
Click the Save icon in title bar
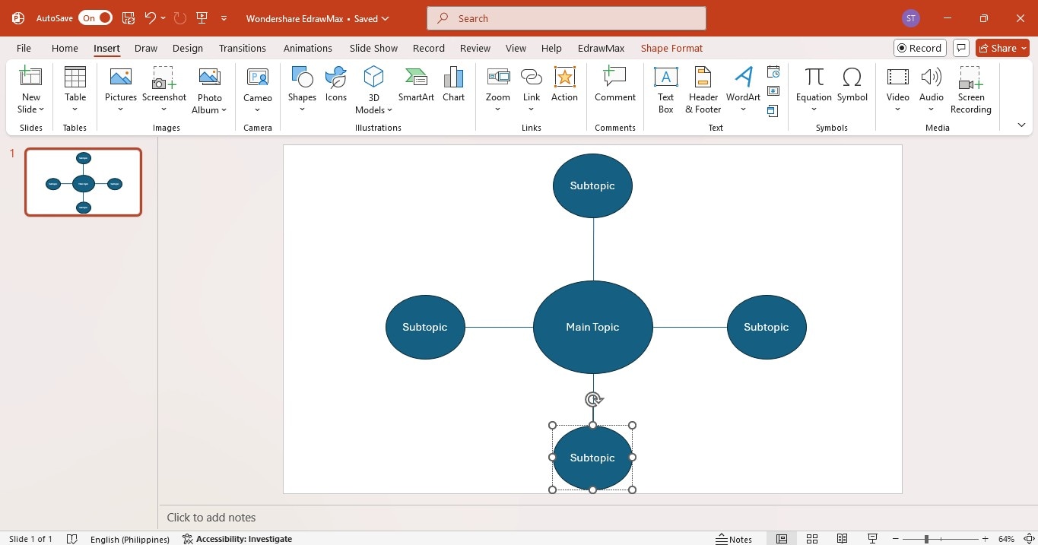(x=129, y=17)
